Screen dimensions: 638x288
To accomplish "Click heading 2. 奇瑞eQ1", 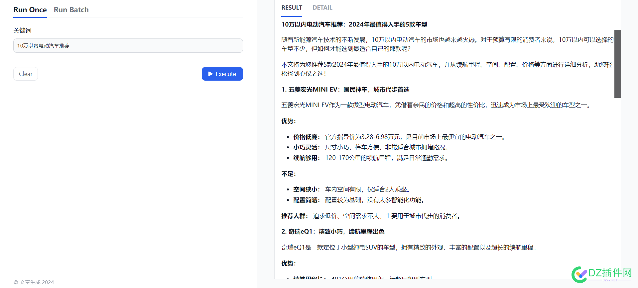I will tap(333, 232).
